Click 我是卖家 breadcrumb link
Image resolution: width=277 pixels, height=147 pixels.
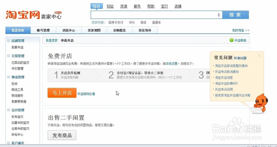(52, 40)
